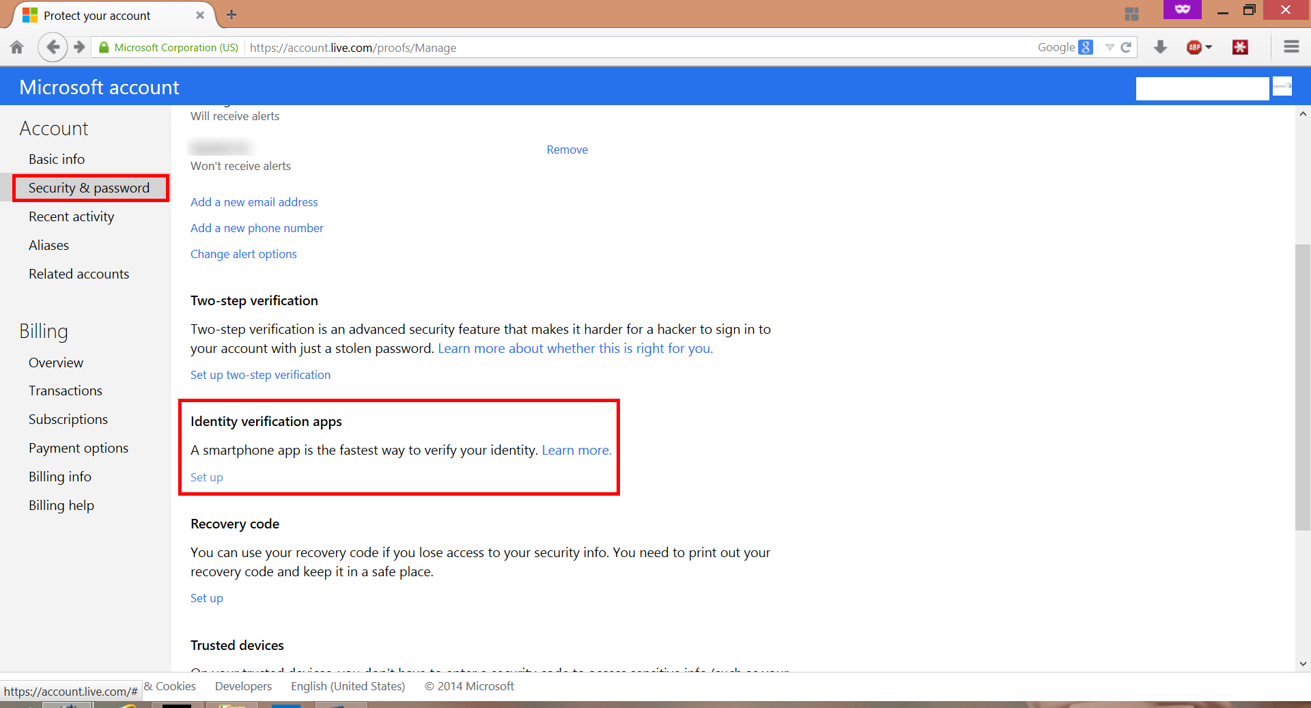Click the profile picture thumbnail
1311x708 pixels.
1282,87
